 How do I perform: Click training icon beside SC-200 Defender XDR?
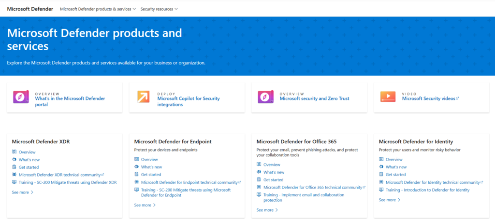(x=14, y=182)
